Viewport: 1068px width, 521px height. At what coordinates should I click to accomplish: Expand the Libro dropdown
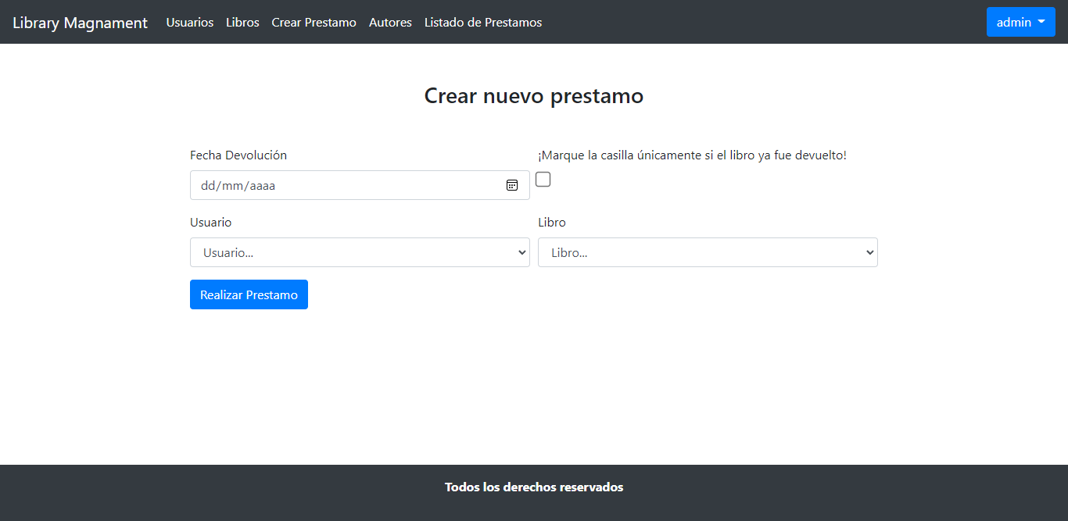[x=708, y=252]
